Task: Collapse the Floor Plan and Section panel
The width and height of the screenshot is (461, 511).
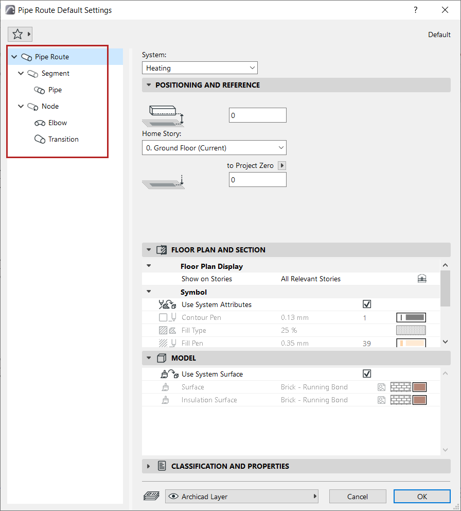Action: (149, 250)
